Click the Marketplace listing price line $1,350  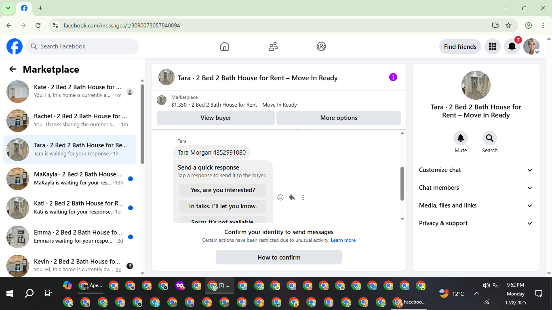click(234, 105)
